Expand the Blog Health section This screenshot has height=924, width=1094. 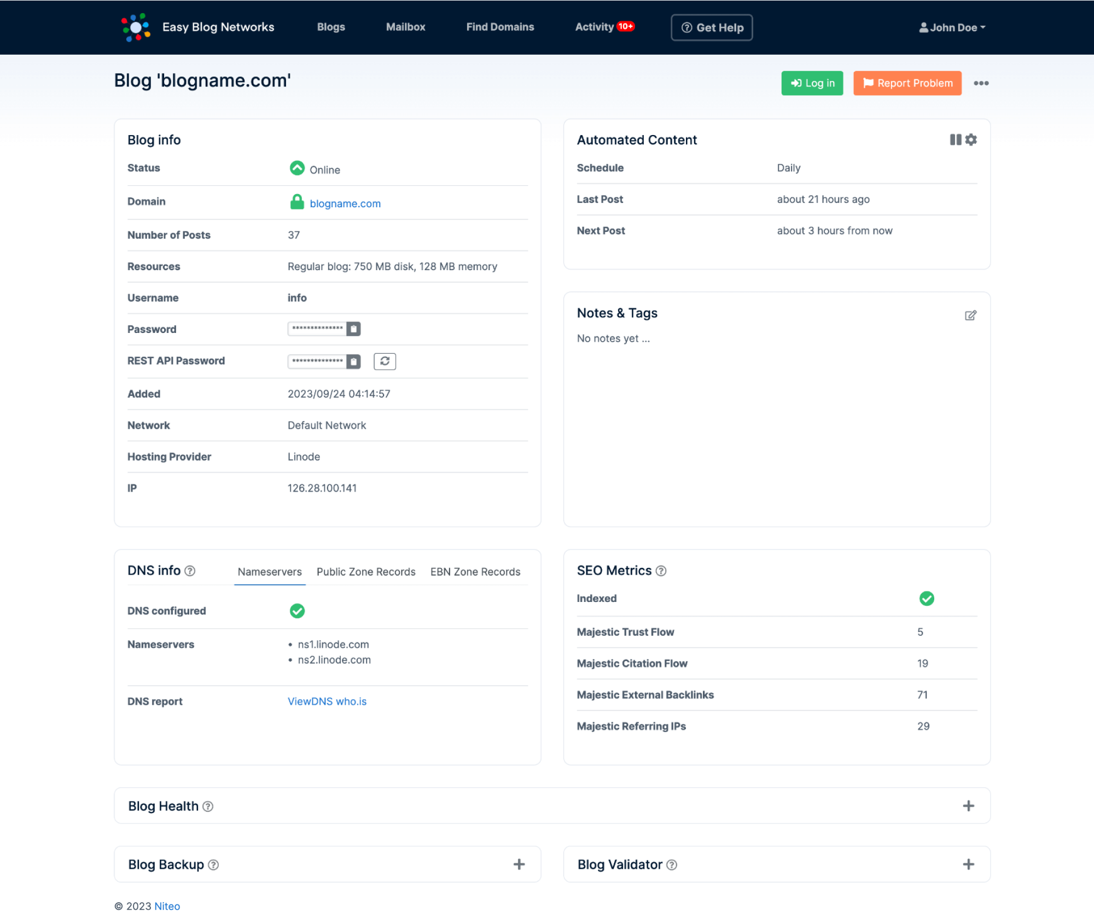click(968, 806)
